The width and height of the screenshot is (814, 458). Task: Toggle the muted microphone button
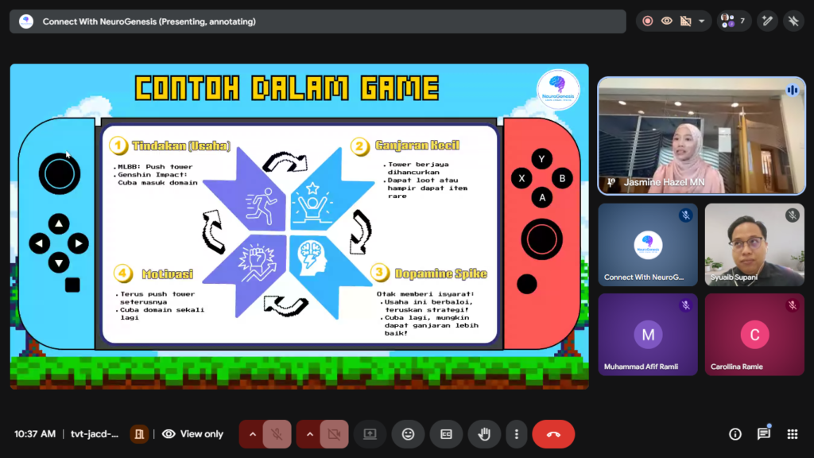coord(277,434)
